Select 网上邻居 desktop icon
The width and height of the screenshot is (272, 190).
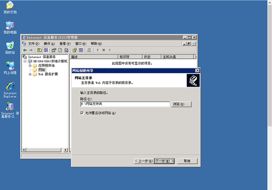[x=10, y=68]
